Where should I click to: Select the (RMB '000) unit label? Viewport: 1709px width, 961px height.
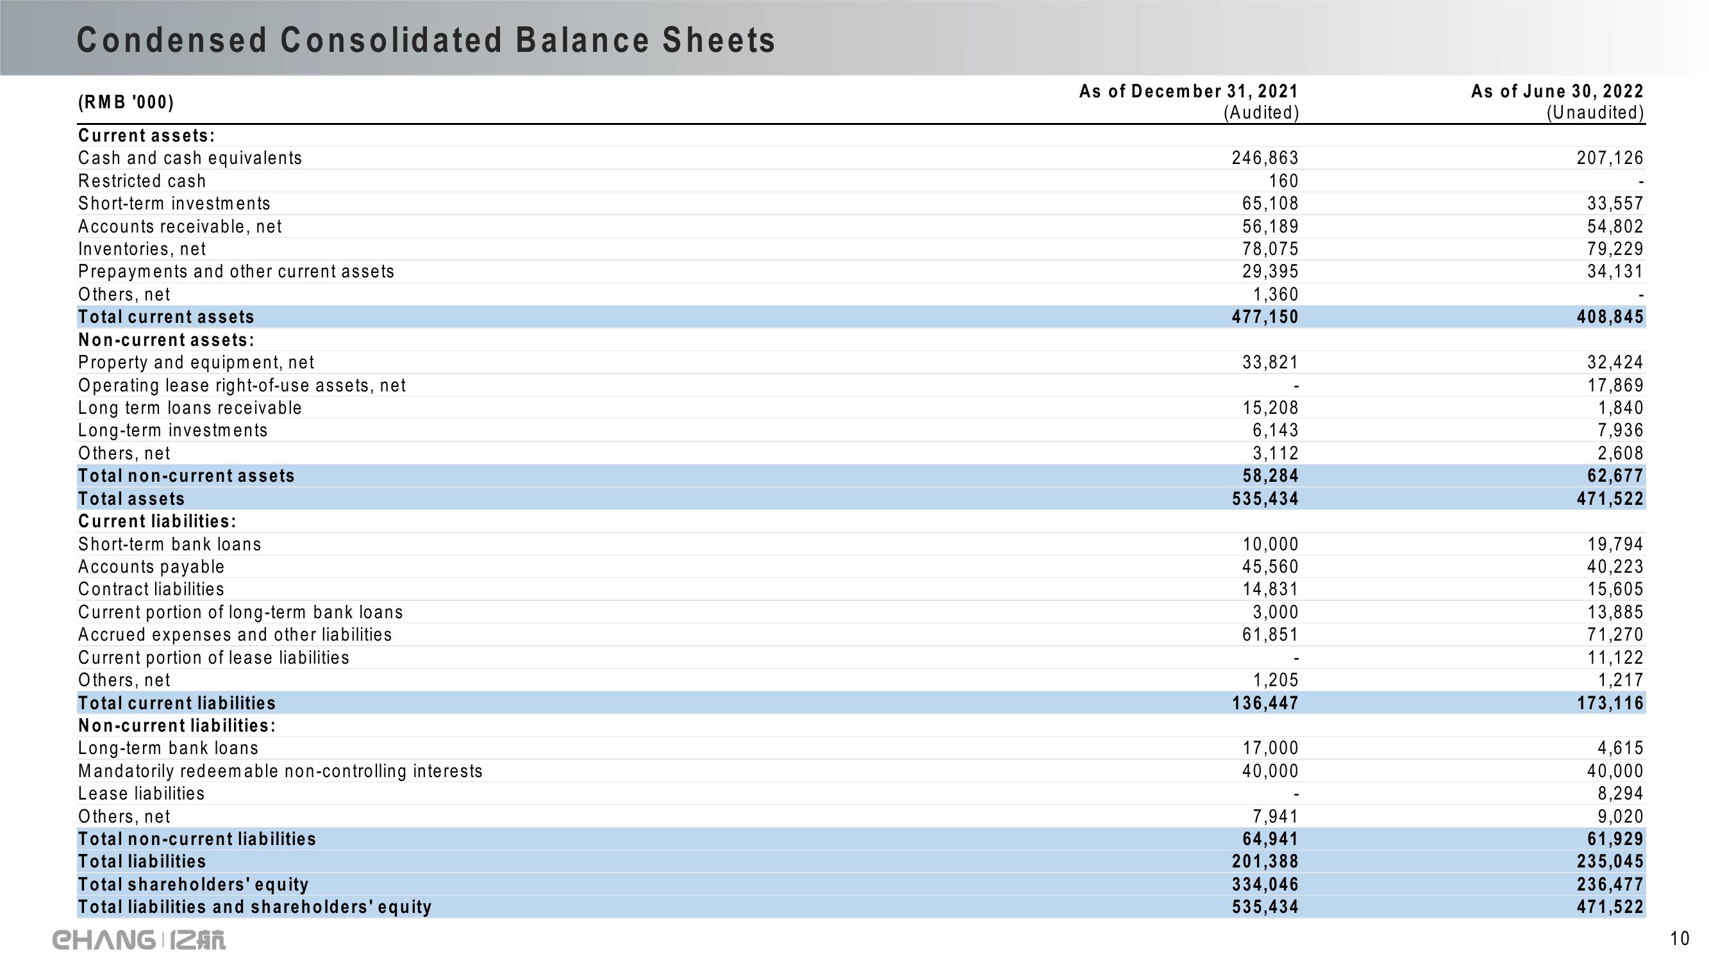coord(126,102)
